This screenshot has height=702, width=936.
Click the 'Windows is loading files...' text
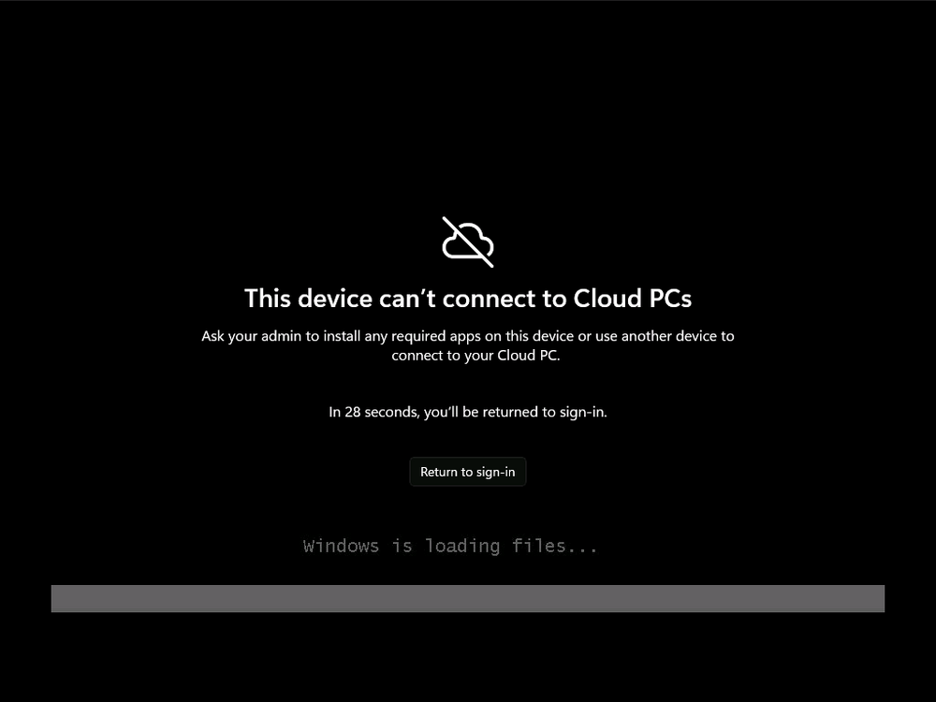pyautogui.click(x=450, y=547)
